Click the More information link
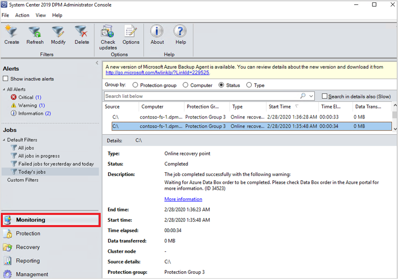Viewport: 398px width, 279px height. pyautogui.click(x=183, y=199)
